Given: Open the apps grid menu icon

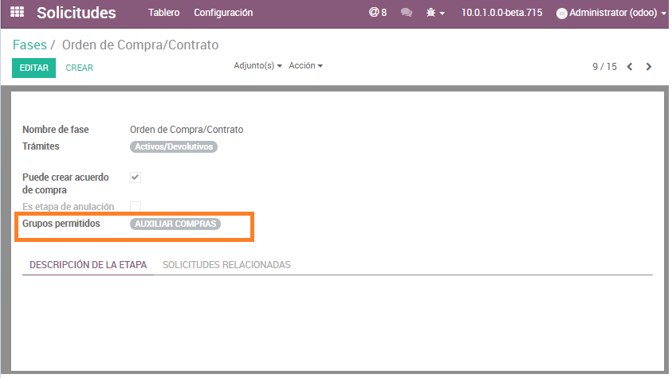Looking at the screenshot, I should (x=17, y=13).
